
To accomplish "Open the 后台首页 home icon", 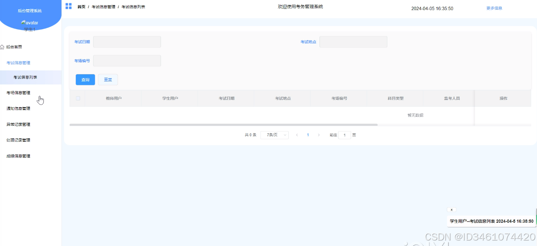I will [2, 47].
